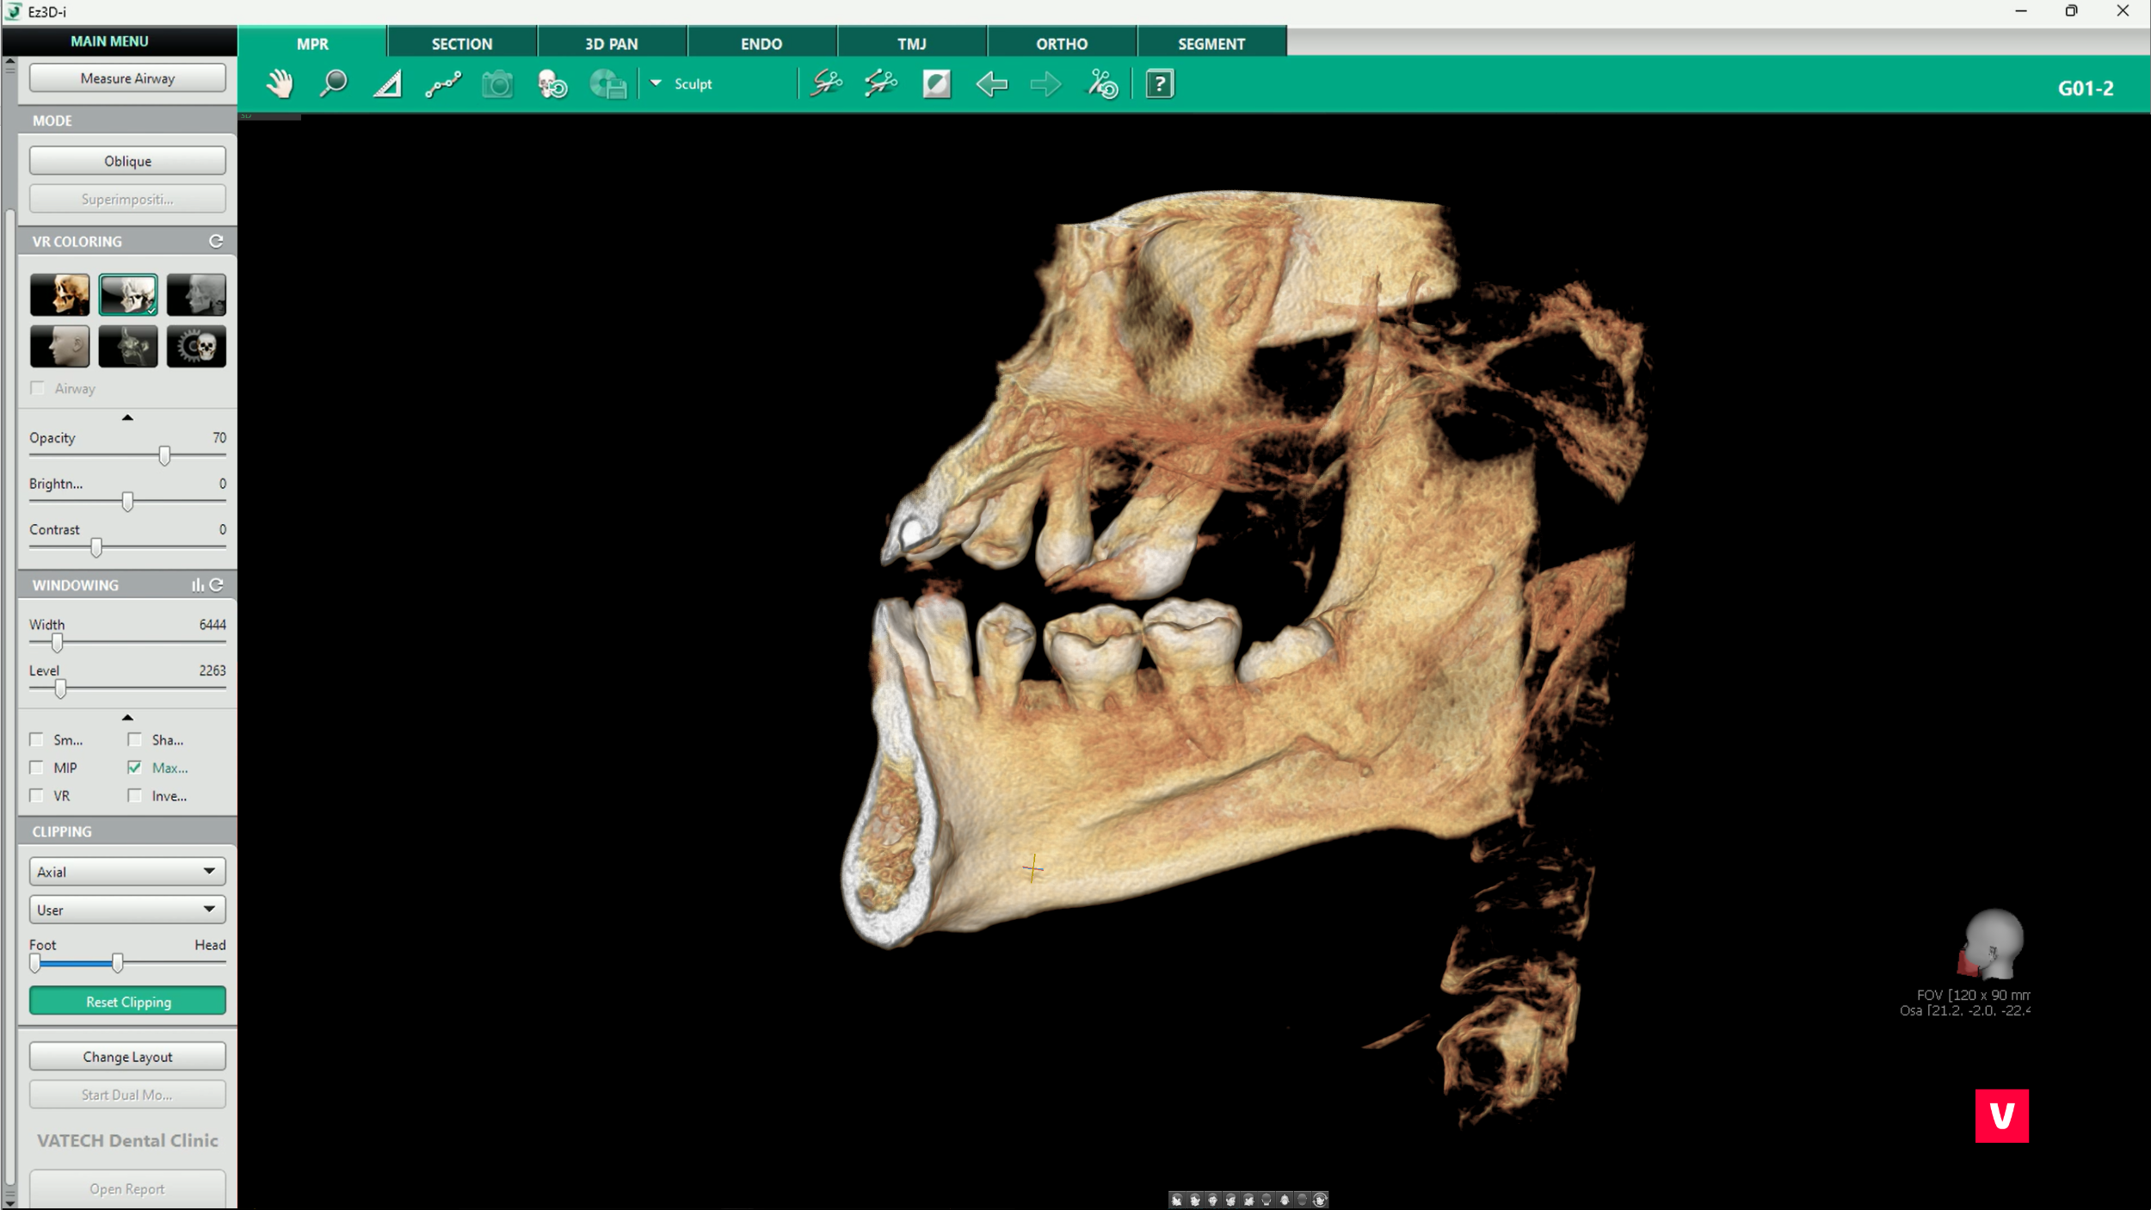Open the windowing histogram icon

pos(197,585)
